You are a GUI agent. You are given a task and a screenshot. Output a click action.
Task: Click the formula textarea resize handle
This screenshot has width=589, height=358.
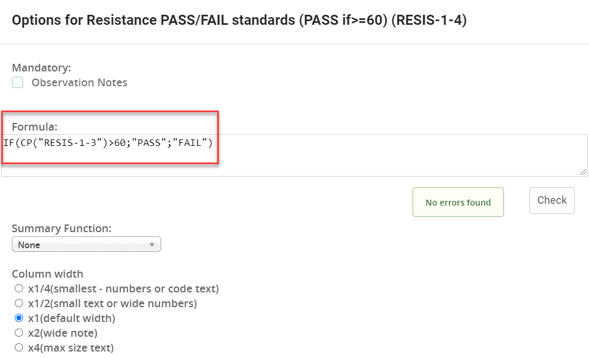[x=583, y=171]
